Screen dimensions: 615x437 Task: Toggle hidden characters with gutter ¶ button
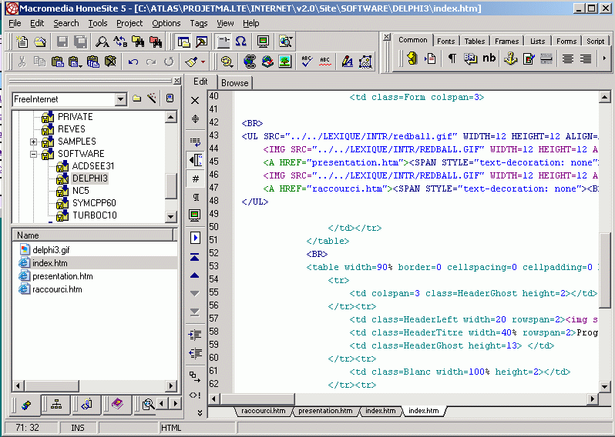click(x=195, y=197)
